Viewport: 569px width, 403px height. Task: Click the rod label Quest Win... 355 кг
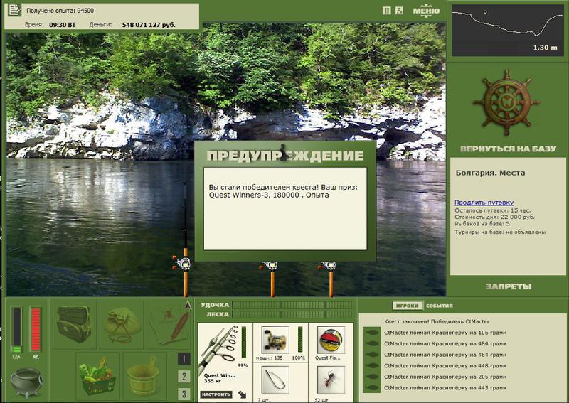click(220, 378)
